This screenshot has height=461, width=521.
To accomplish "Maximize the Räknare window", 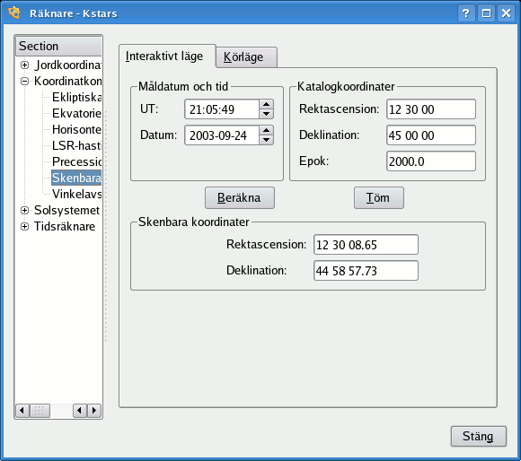I will [486, 13].
